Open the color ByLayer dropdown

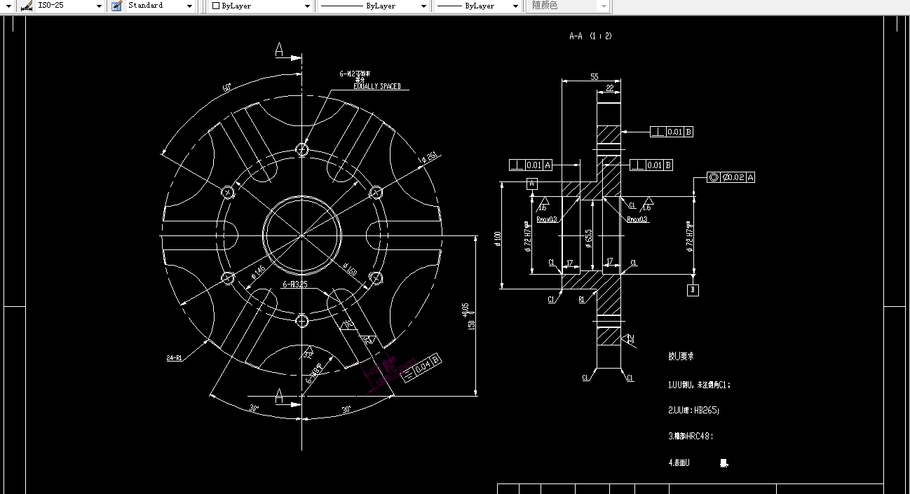pyautogui.click(x=306, y=6)
